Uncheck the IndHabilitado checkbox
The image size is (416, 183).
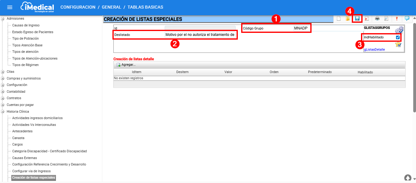(398, 37)
